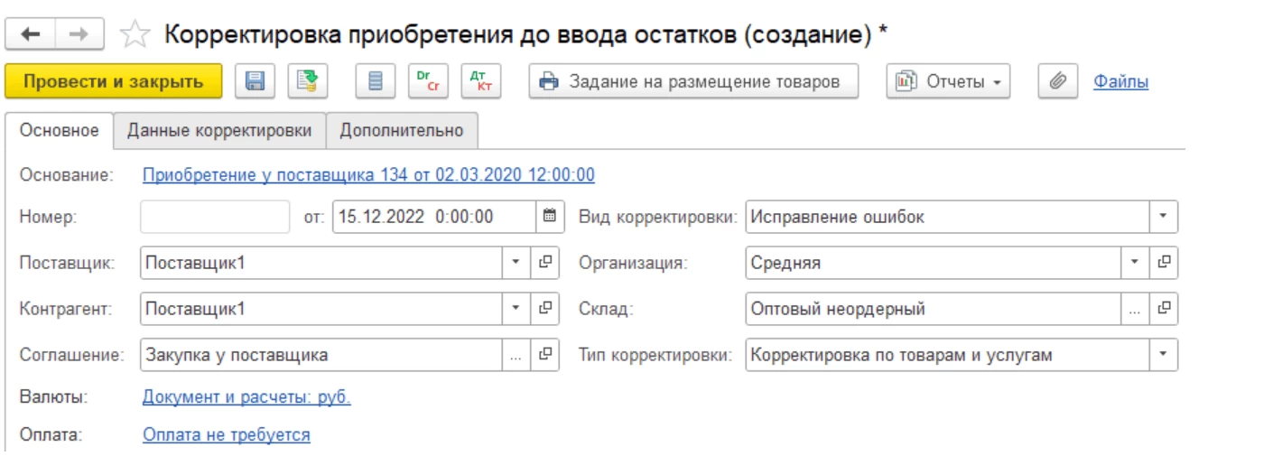Click the Номер input field
Screen dimensions: 1273x475
(x=216, y=217)
